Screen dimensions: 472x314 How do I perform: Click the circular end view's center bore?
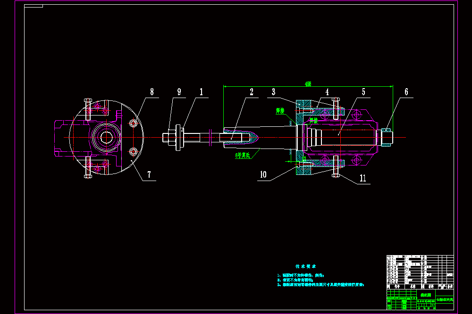point(106,138)
